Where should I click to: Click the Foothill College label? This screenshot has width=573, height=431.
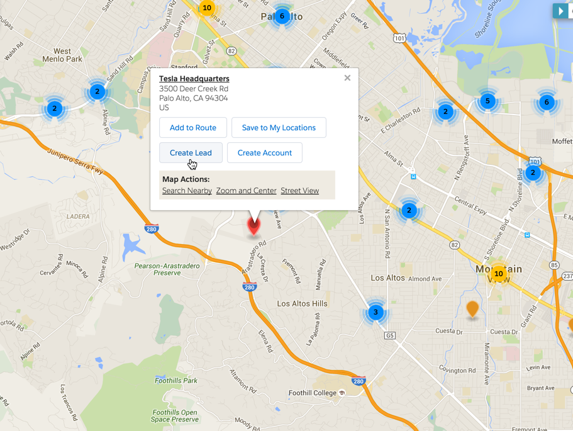coord(313,393)
